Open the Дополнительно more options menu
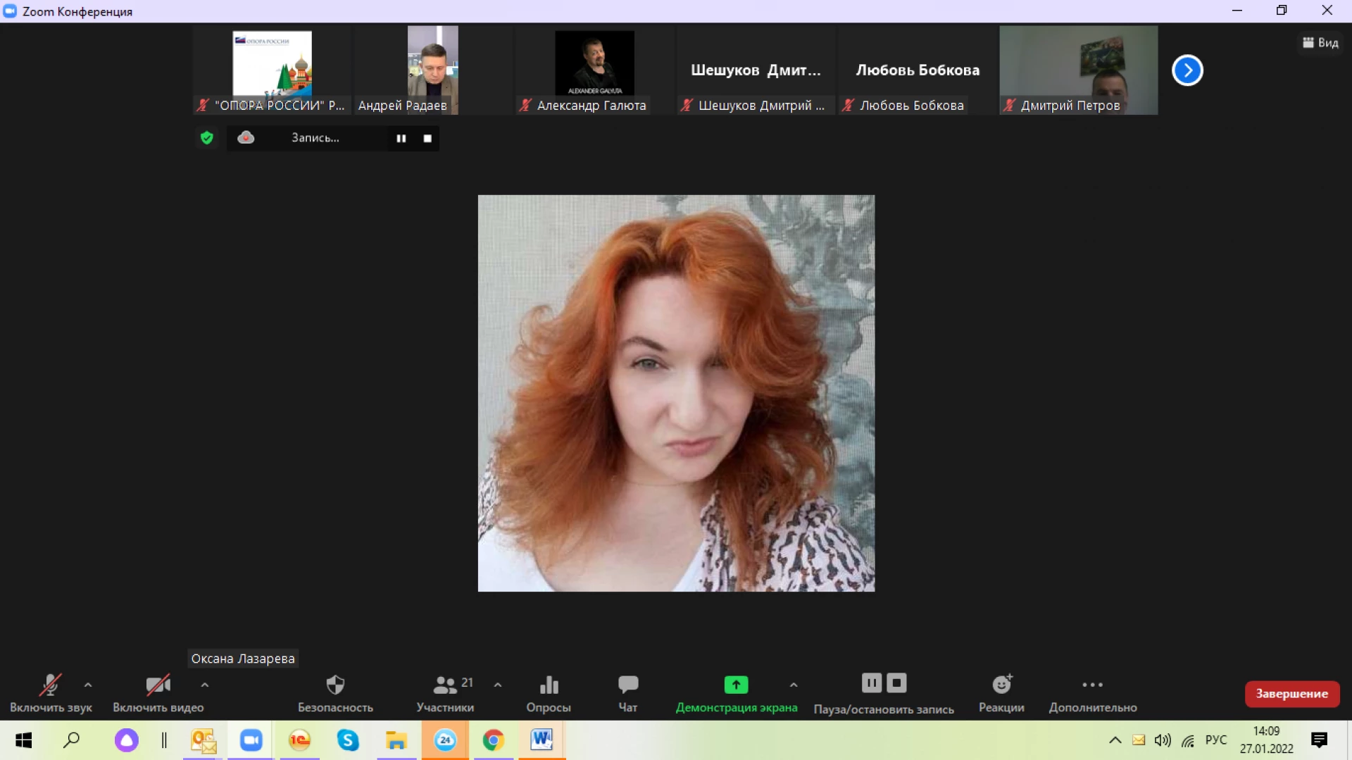The image size is (1352, 760). [x=1093, y=693]
